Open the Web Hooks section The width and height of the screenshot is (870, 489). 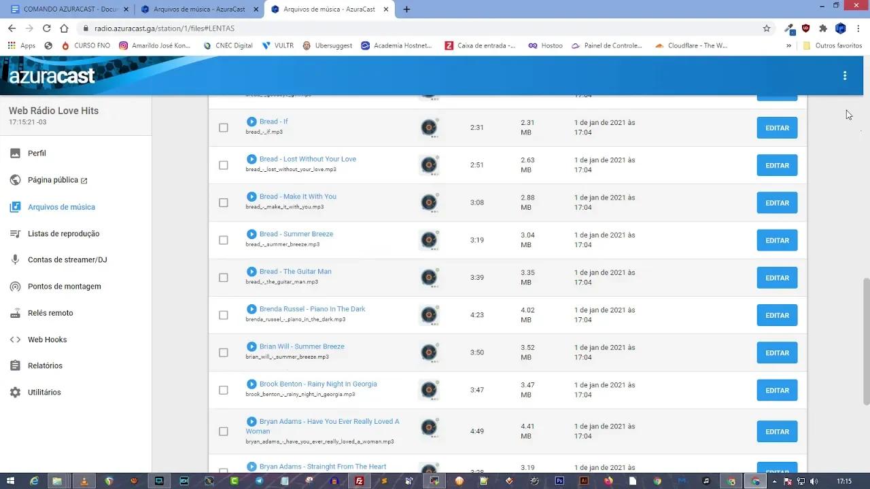coord(47,339)
